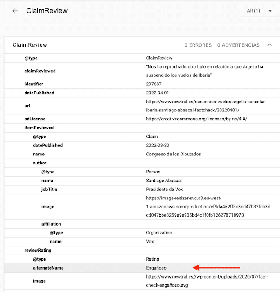Select the top-level ClaimReview type value

pyautogui.click(x=159, y=58)
